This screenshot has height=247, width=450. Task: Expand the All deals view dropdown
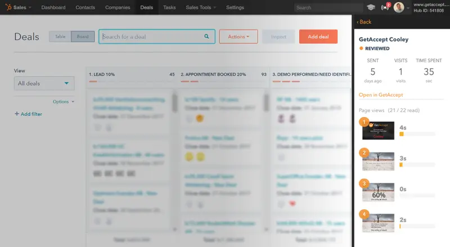(44, 83)
